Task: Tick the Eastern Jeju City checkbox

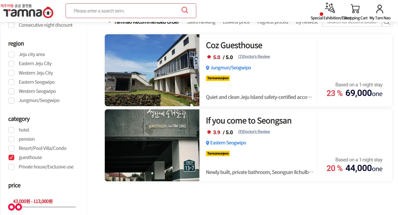Action: [11, 64]
